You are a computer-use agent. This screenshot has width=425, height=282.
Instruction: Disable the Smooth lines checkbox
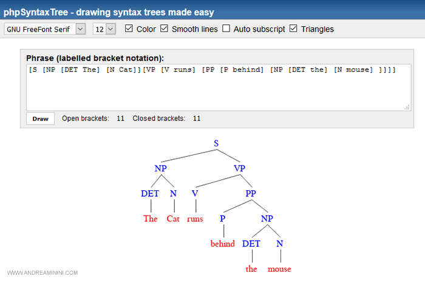click(164, 29)
